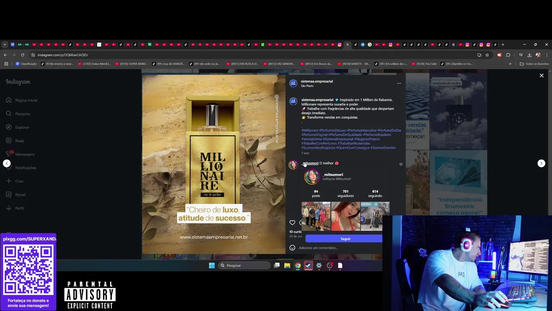Open Todos os favoritos folder

[x=534, y=64]
